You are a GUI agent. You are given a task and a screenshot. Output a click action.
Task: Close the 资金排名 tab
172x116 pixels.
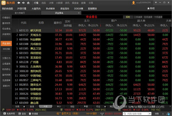79,13
